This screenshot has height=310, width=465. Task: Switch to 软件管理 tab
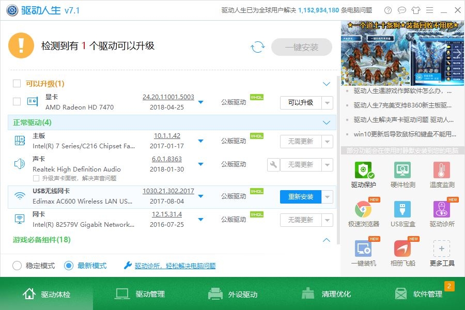pos(419,294)
